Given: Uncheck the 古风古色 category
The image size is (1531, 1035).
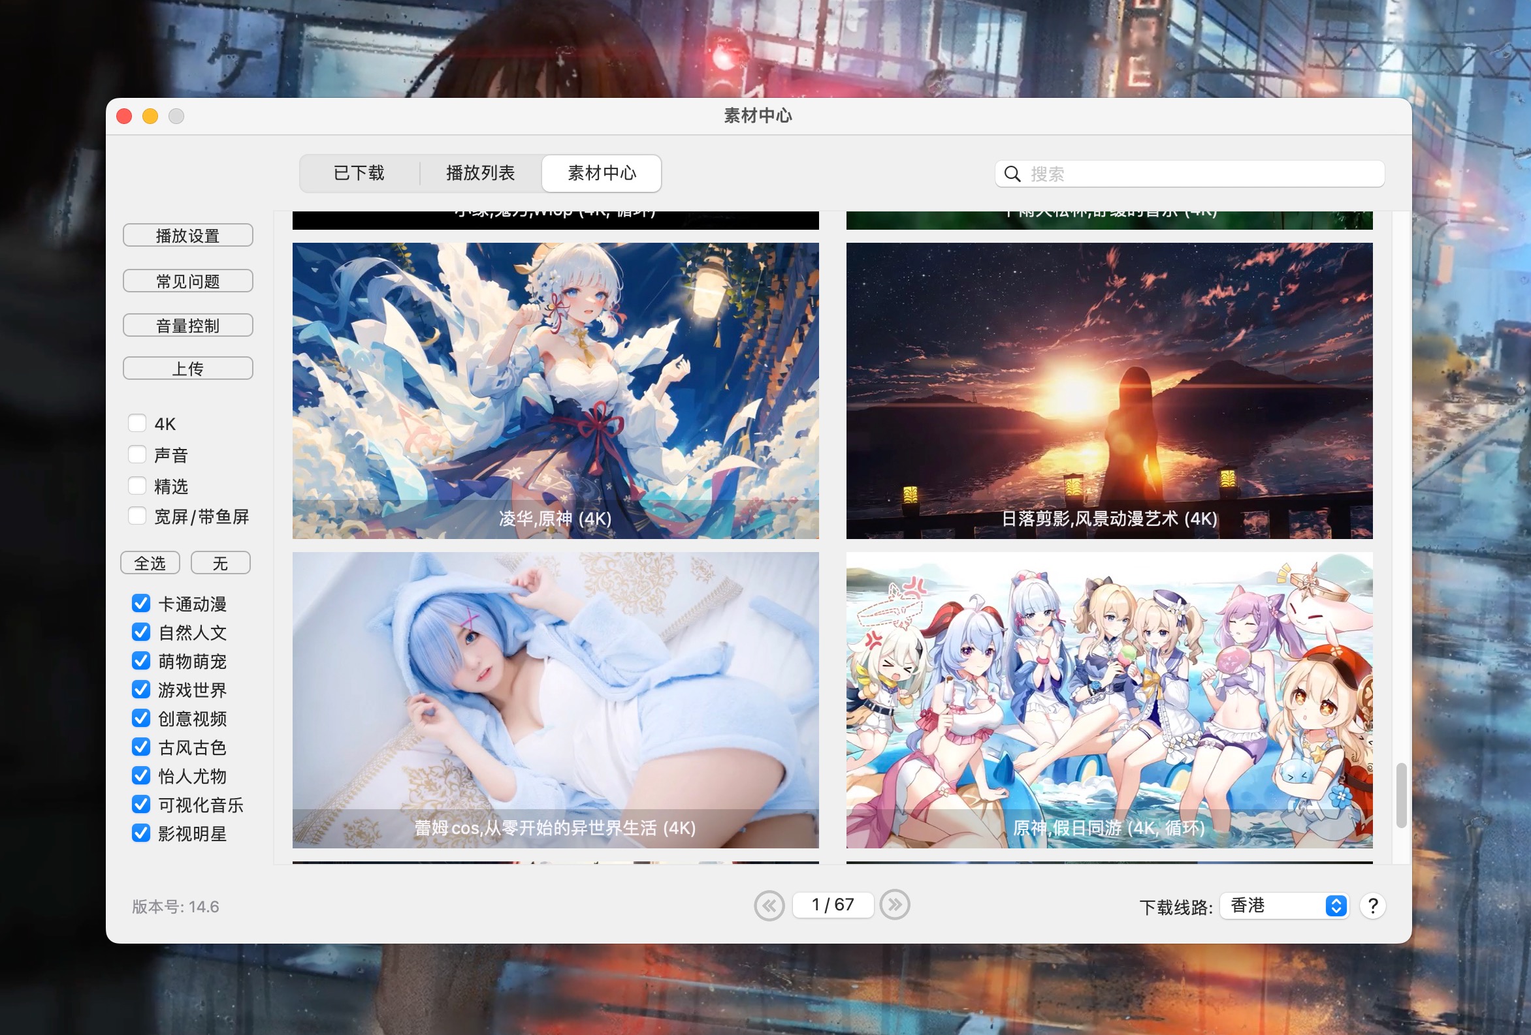Looking at the screenshot, I should tap(141, 747).
